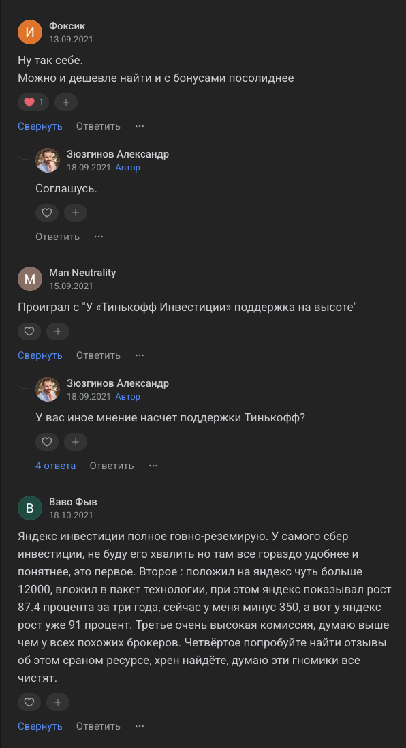Click the plus icon under the «Соглашусь» reply
The image size is (406, 748).
[x=76, y=213]
